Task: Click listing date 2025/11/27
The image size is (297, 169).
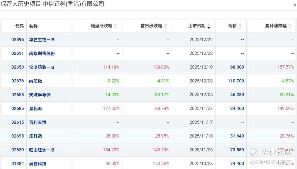Action: click(201, 108)
